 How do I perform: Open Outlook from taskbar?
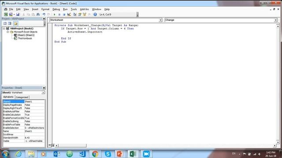click(x=57, y=154)
